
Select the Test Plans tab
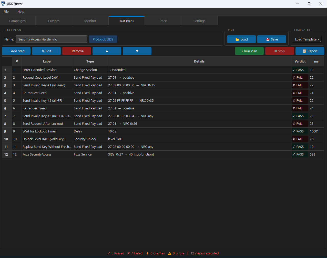click(x=127, y=21)
